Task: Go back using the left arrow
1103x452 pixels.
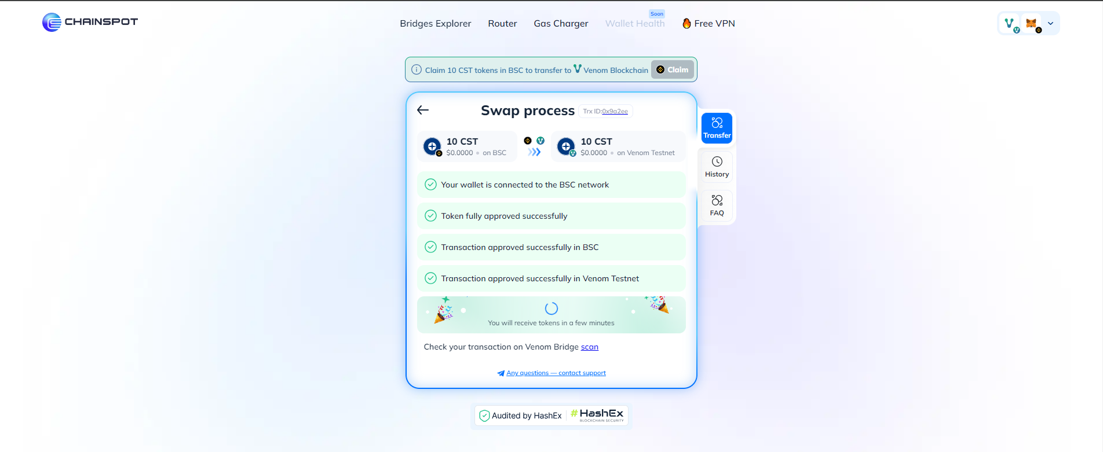Action: click(423, 110)
